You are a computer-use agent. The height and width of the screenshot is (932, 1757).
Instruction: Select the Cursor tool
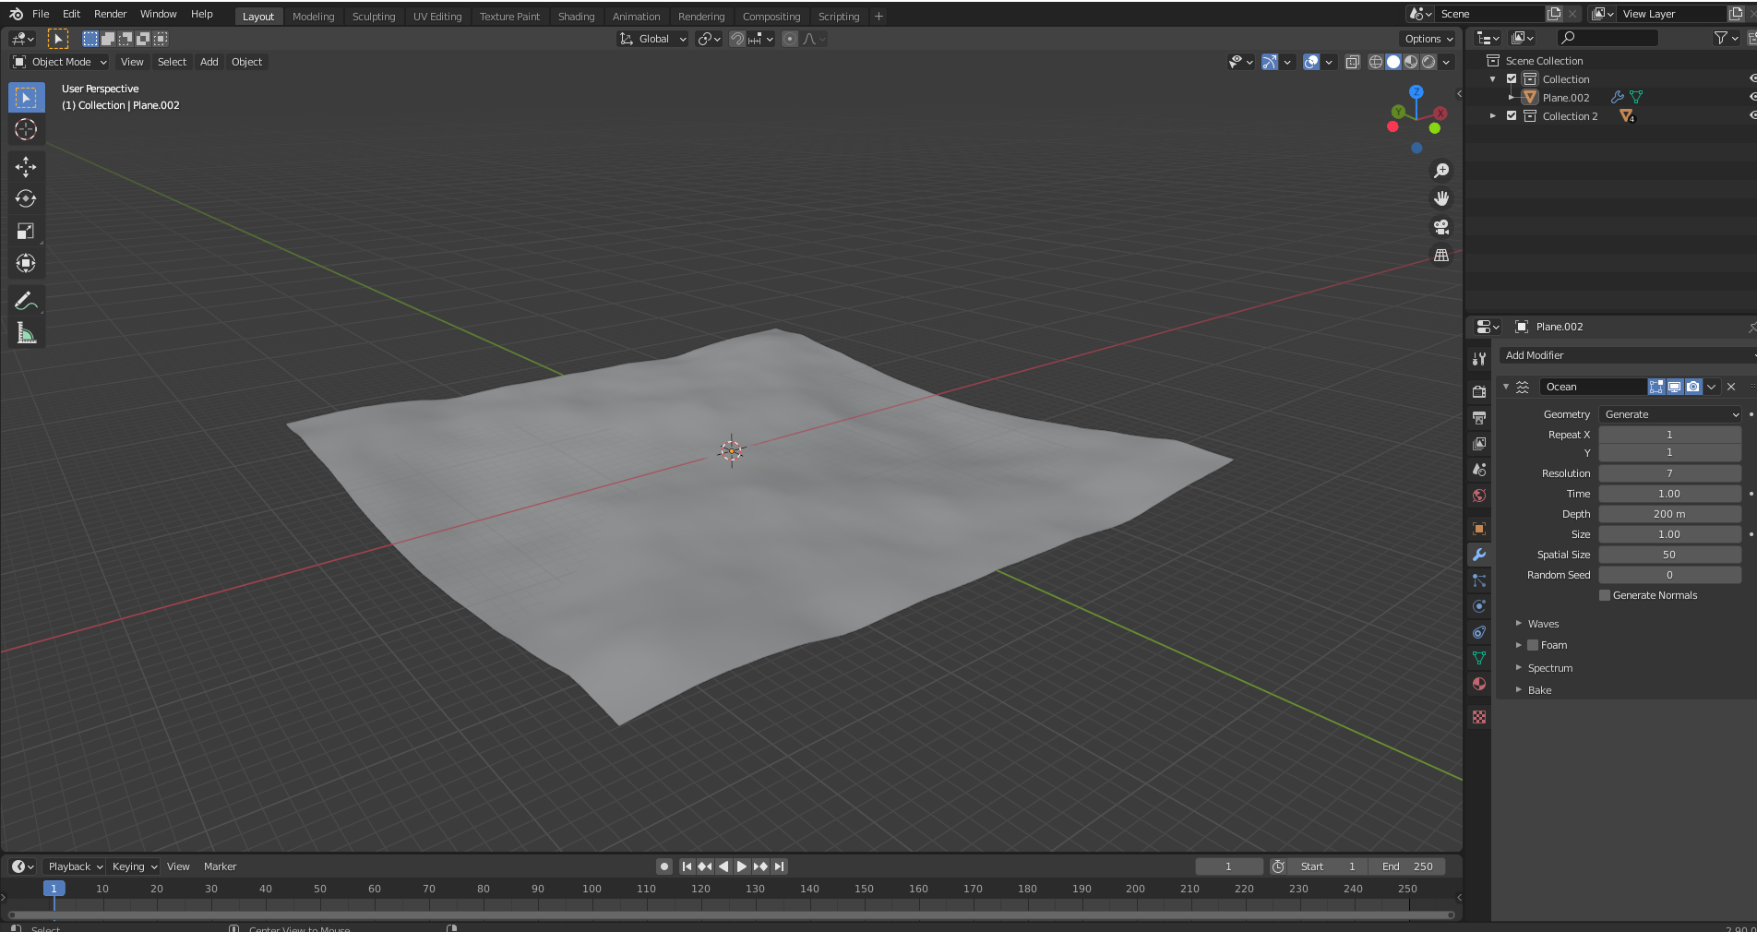[26, 129]
